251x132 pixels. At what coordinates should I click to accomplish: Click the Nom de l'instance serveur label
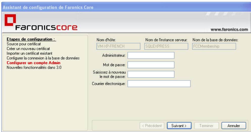tap(166, 40)
